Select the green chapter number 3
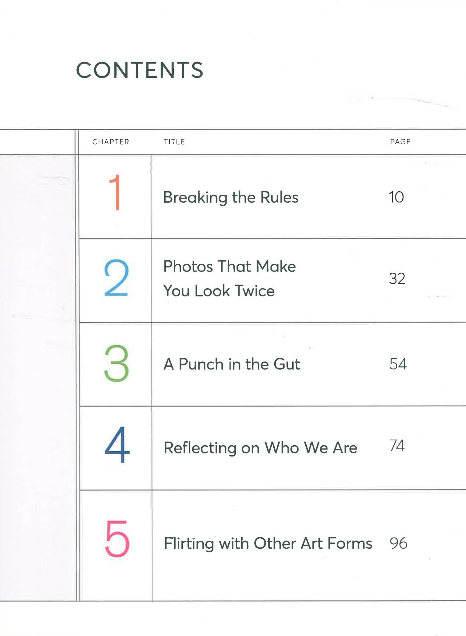The height and width of the screenshot is (636, 466). 116,363
